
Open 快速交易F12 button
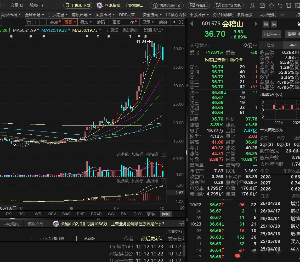pos(167,5)
